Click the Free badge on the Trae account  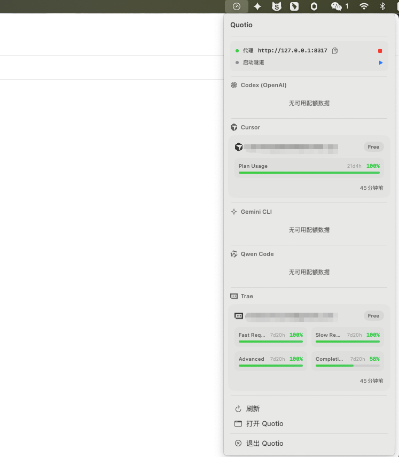click(x=373, y=316)
